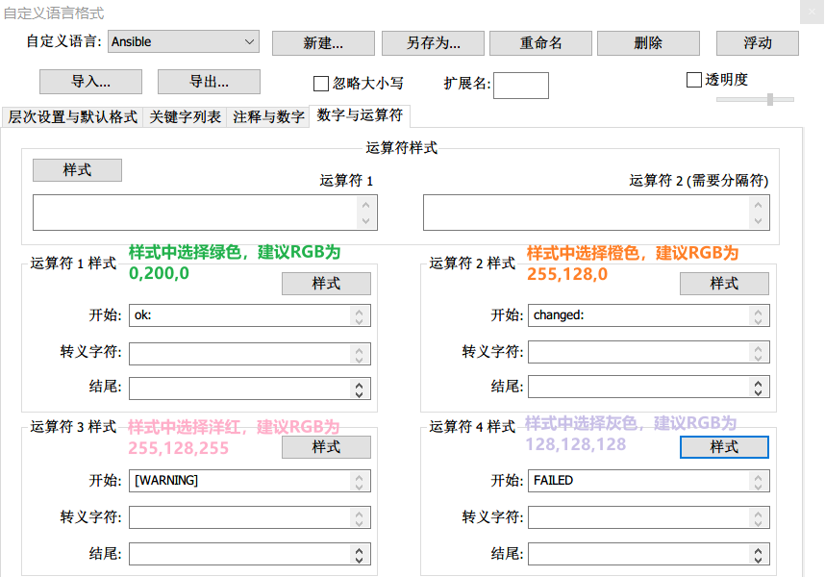Click the up arrow on the 运算符 1 list
Viewport: 825px width, 577px height.
367,205
